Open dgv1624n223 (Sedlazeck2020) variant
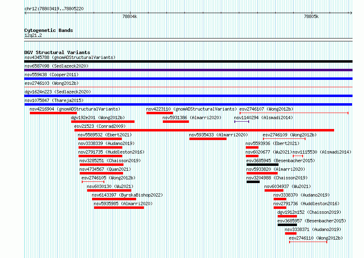 [x=58, y=92]
